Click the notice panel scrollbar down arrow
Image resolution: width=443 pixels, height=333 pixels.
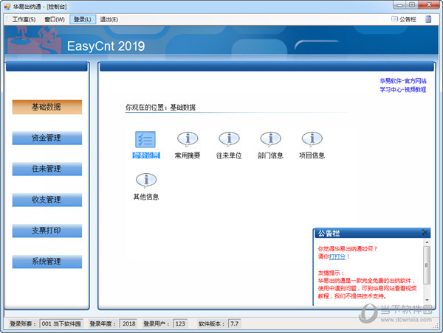(427, 299)
